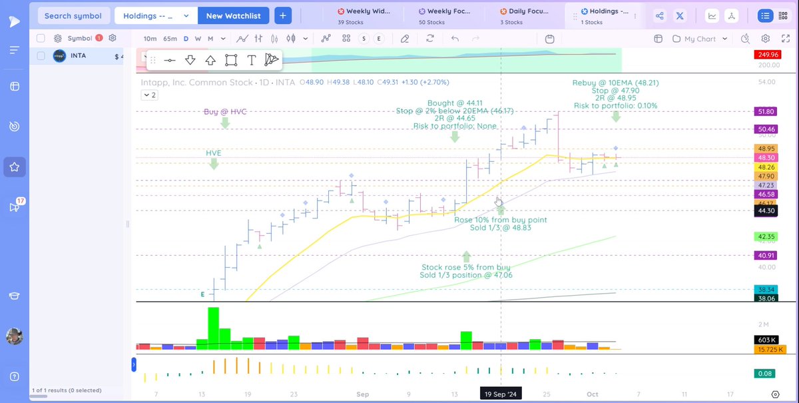Viewport: 799px width, 403px height.
Task: Select the Holdings 1 Stocks tab
Action: (605, 16)
